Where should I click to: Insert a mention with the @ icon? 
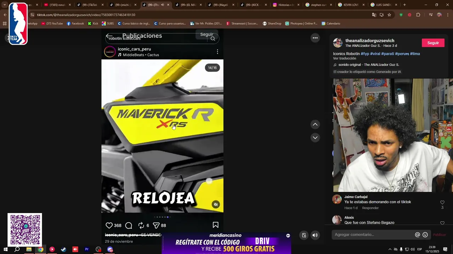click(418, 235)
